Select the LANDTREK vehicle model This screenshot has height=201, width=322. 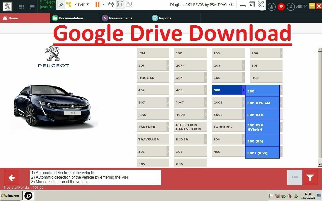point(228,127)
